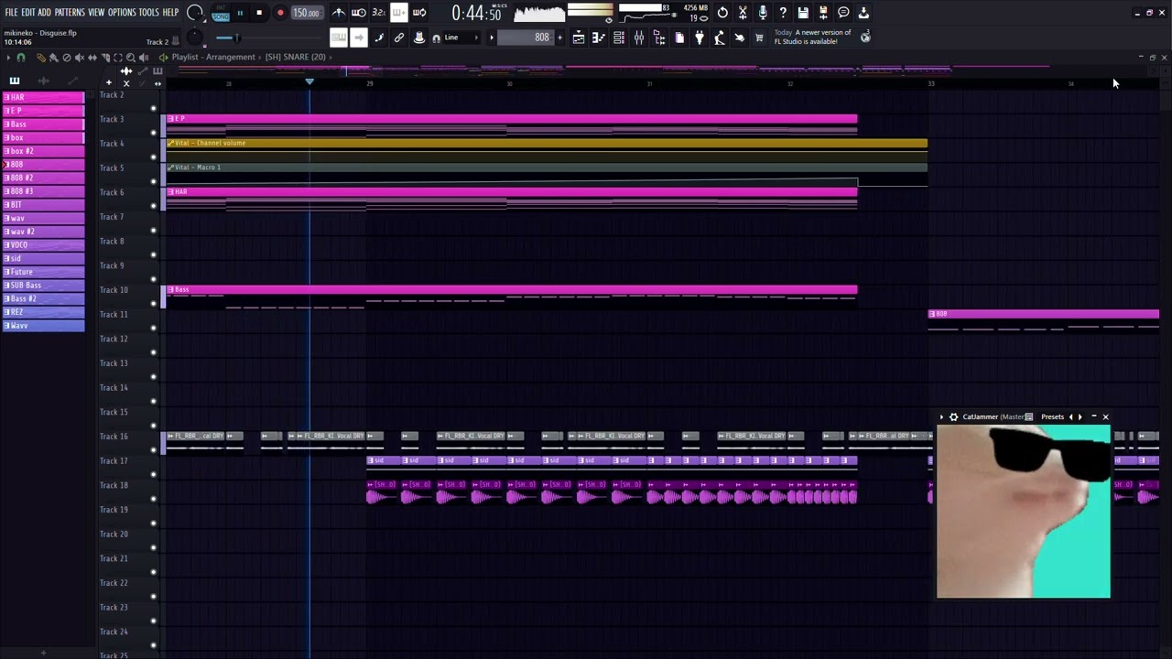This screenshot has height=659, width=1172.
Task: Select the SUB Bass pattern in picker
Action: pyautogui.click(x=43, y=286)
